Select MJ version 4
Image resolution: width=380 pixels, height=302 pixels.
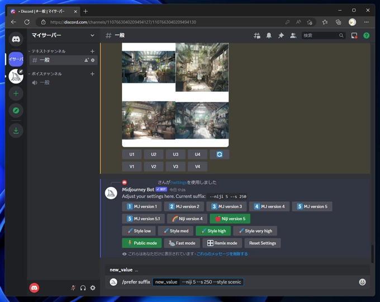269,206
